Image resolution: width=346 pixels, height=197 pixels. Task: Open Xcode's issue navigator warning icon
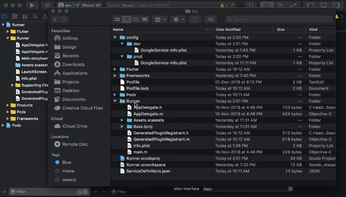pos(45,17)
